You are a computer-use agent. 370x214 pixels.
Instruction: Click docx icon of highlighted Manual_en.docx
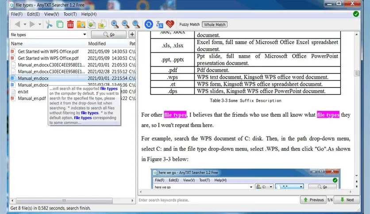[x=13, y=78]
